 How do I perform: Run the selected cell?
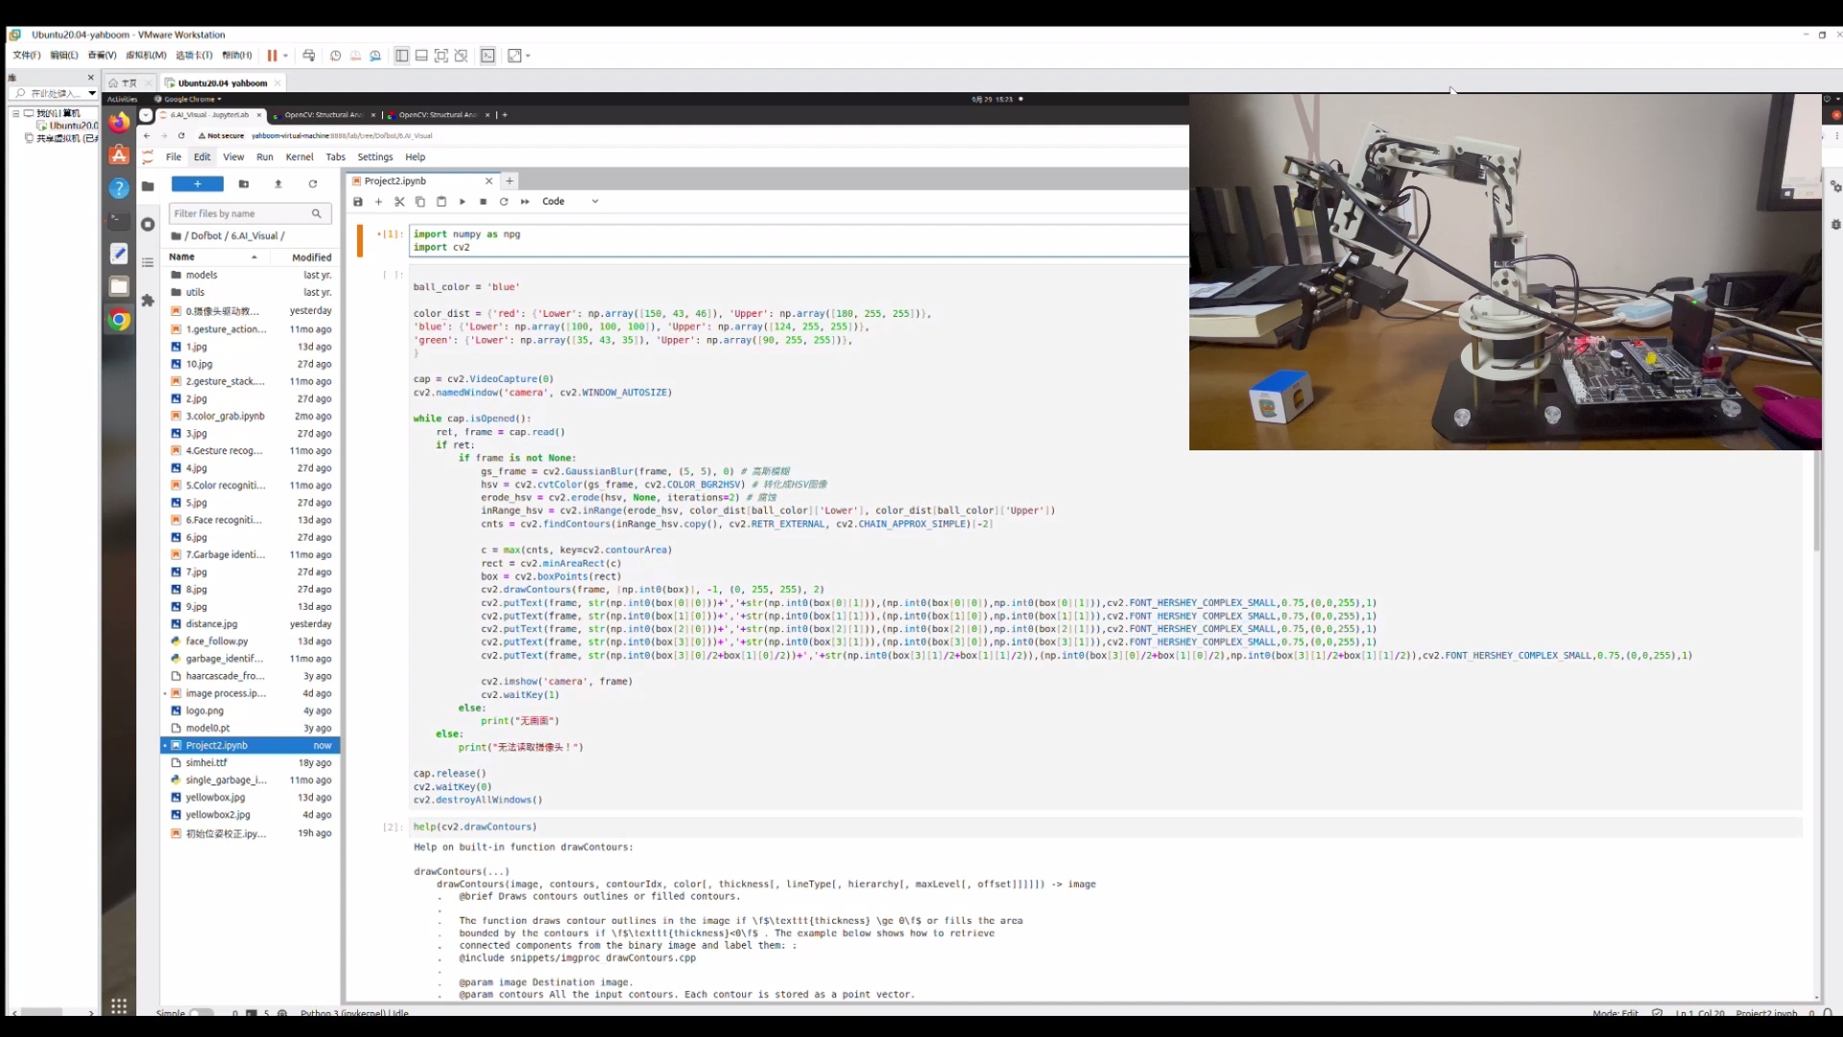pyautogui.click(x=462, y=202)
